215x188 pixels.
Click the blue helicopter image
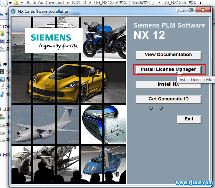(x=103, y=164)
